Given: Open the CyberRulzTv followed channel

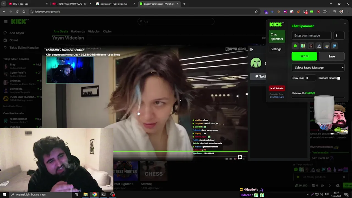Looking at the screenshot, I should click(22, 74).
